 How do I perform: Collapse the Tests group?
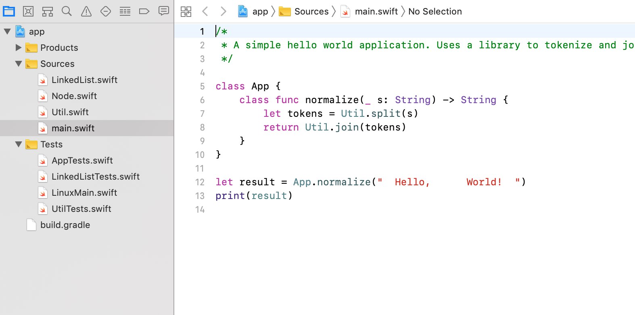(x=19, y=144)
